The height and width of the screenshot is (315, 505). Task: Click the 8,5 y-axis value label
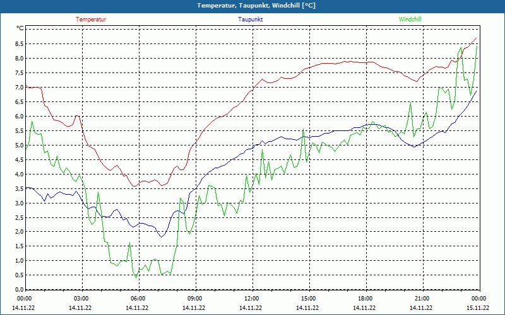(20, 43)
